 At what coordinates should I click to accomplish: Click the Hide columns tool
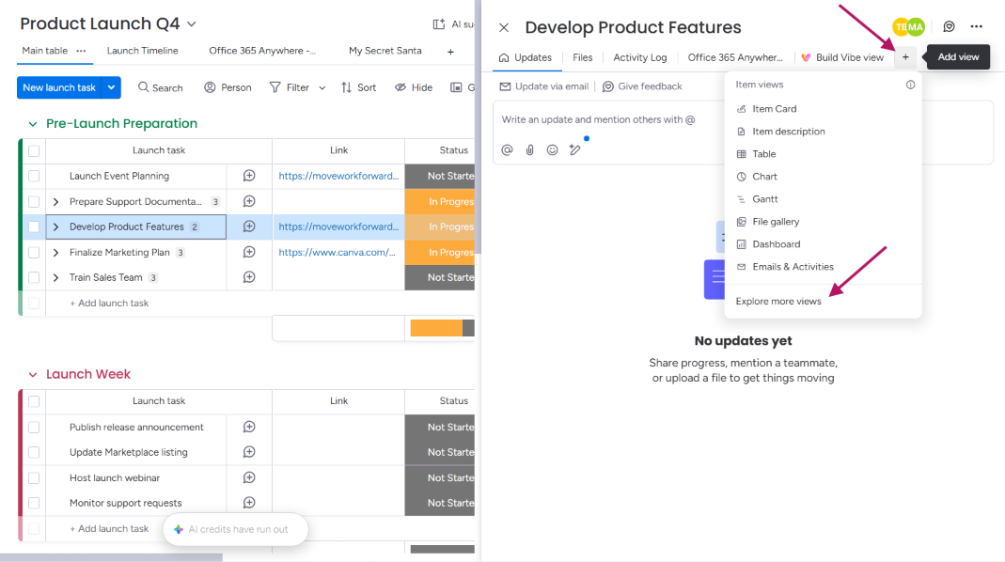coord(414,87)
